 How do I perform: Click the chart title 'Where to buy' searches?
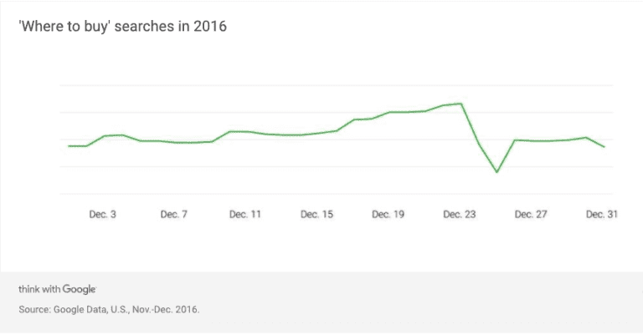tap(122, 27)
